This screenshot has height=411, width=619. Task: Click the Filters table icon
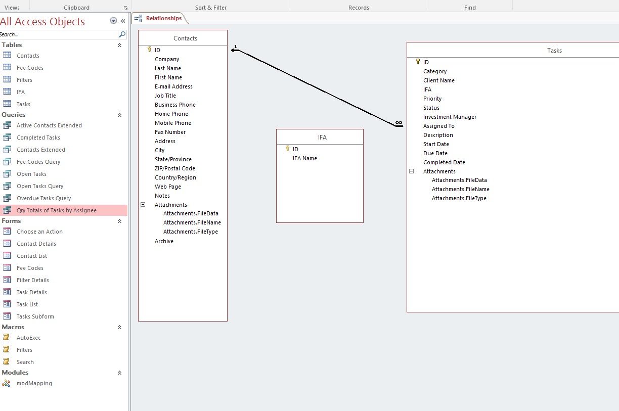coord(7,79)
